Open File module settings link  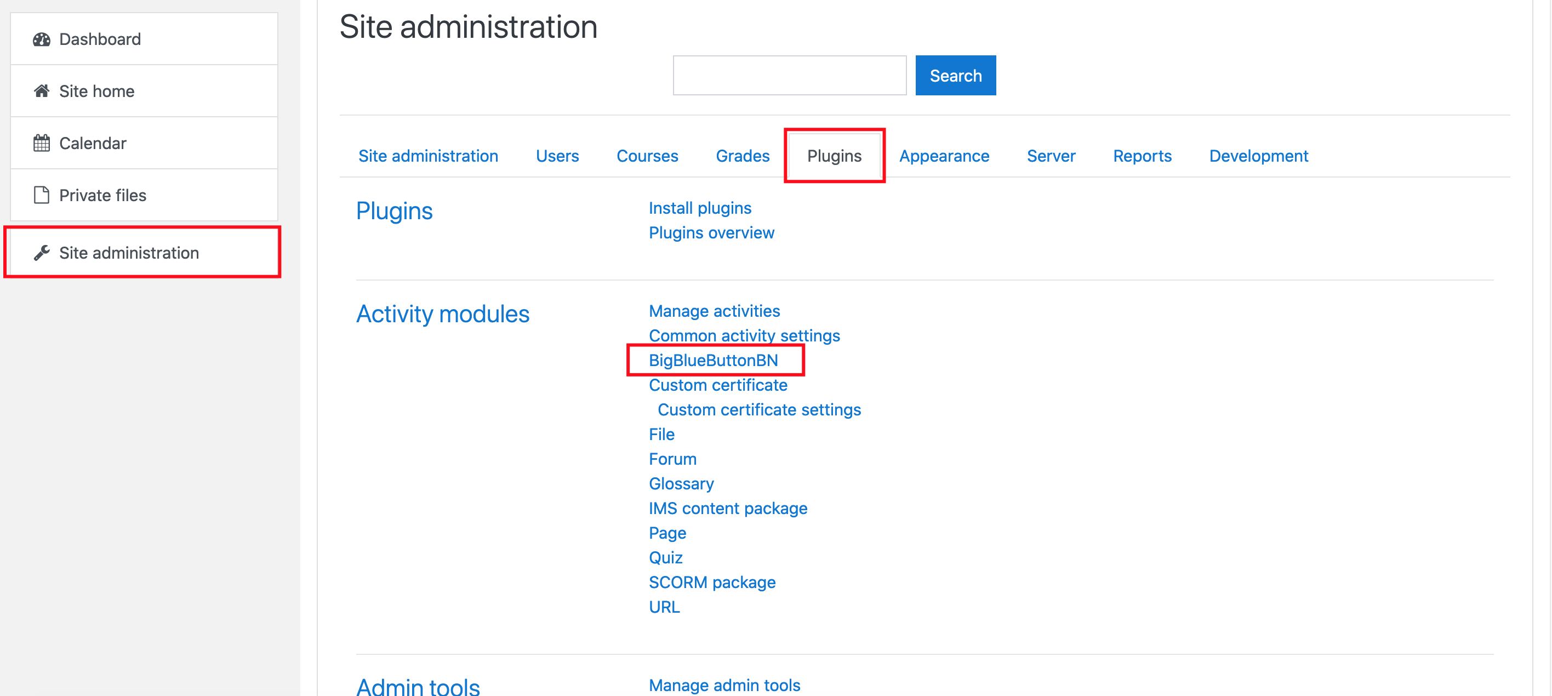tap(661, 435)
